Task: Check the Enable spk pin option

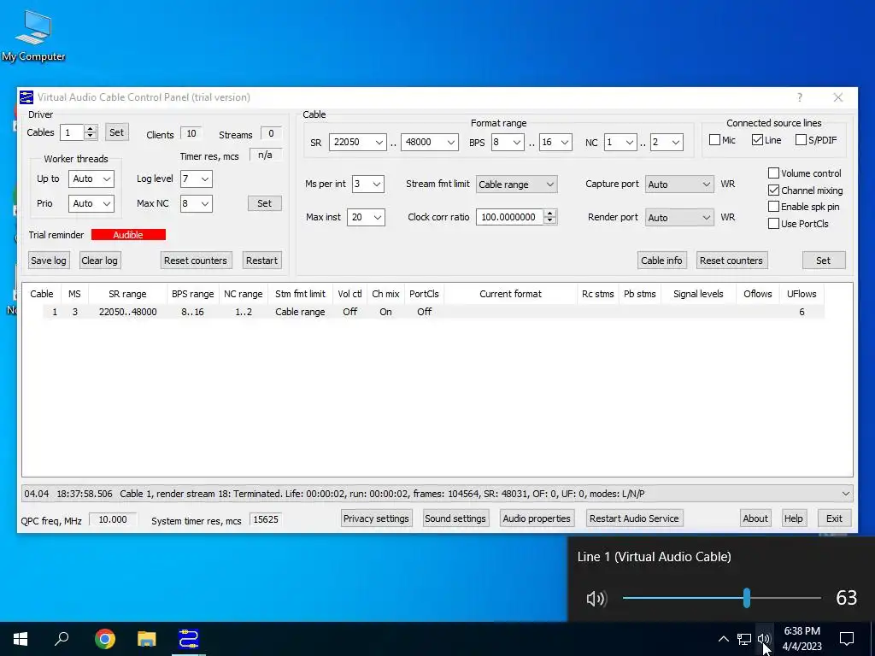Action: coord(773,207)
